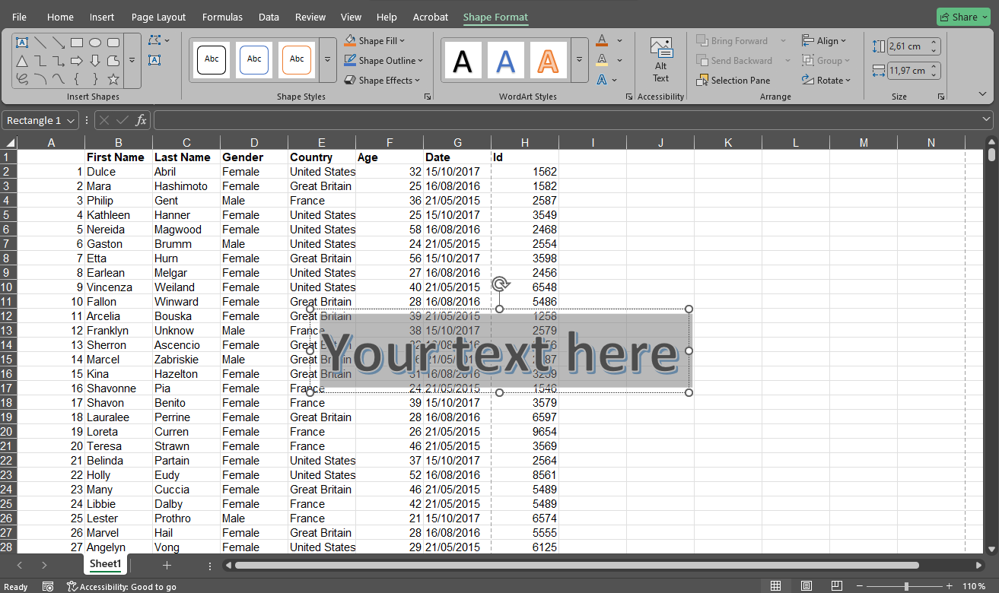This screenshot has height=593, width=999.
Task: Switch to Page Layout view
Action: (807, 586)
